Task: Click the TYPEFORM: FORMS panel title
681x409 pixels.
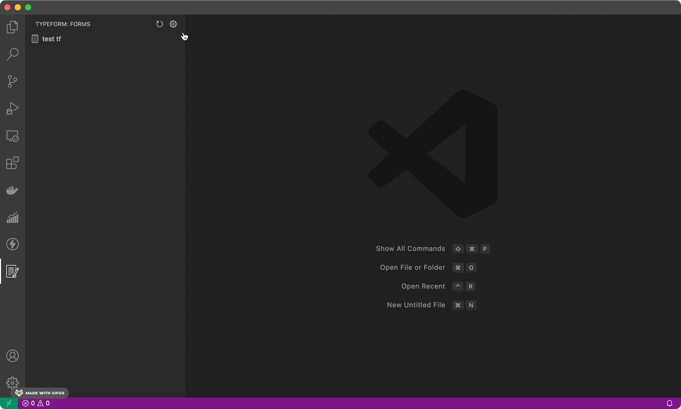Action: (x=63, y=24)
